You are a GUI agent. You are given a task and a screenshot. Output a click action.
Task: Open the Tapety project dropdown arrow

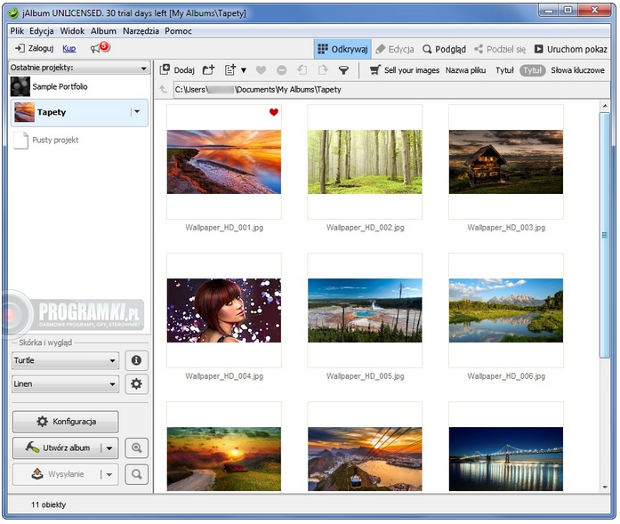coord(137,112)
